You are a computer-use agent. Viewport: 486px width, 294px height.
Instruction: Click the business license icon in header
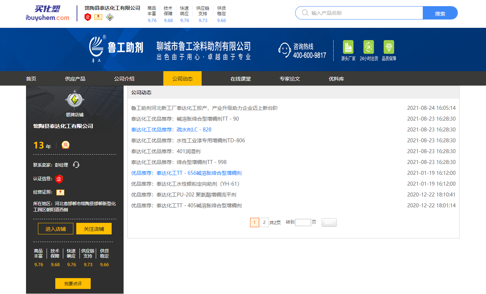98,17
